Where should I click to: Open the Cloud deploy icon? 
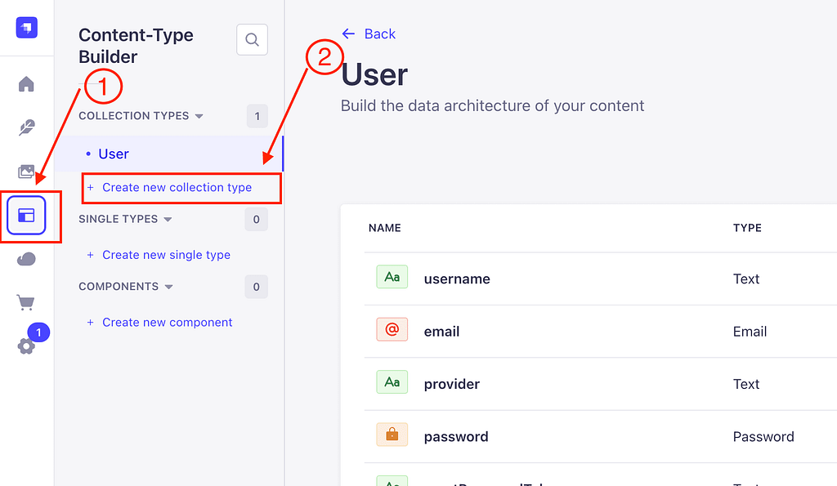pyautogui.click(x=26, y=259)
